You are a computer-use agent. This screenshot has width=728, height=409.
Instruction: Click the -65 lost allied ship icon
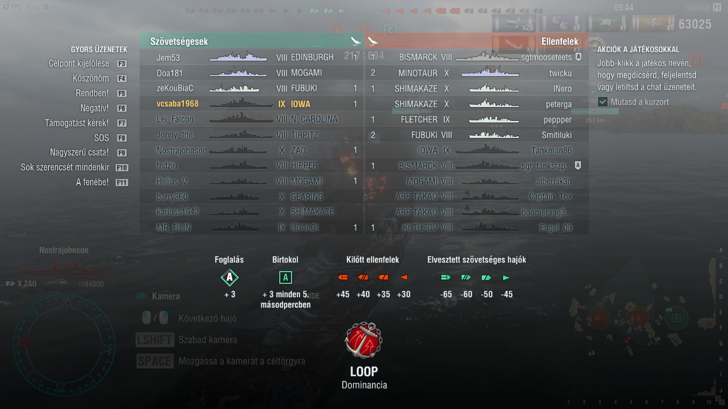[446, 277]
